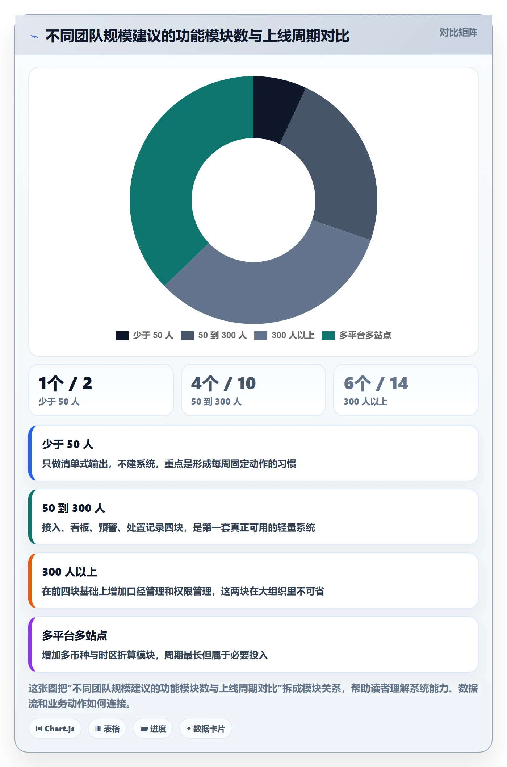Open the 300 人以上 description card

(x=253, y=581)
